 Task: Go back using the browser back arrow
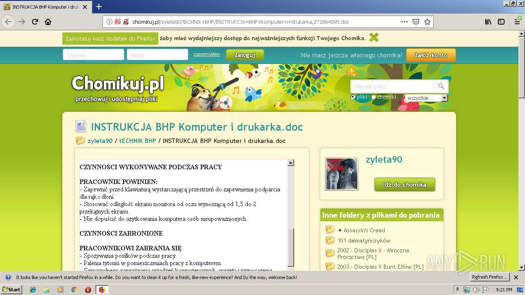pos(8,22)
